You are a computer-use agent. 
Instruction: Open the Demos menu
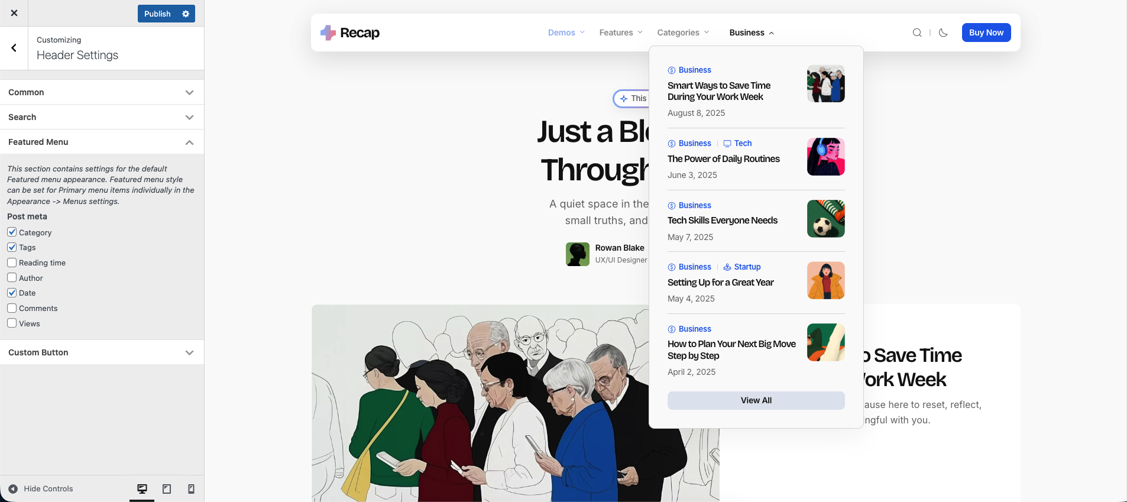pos(566,33)
